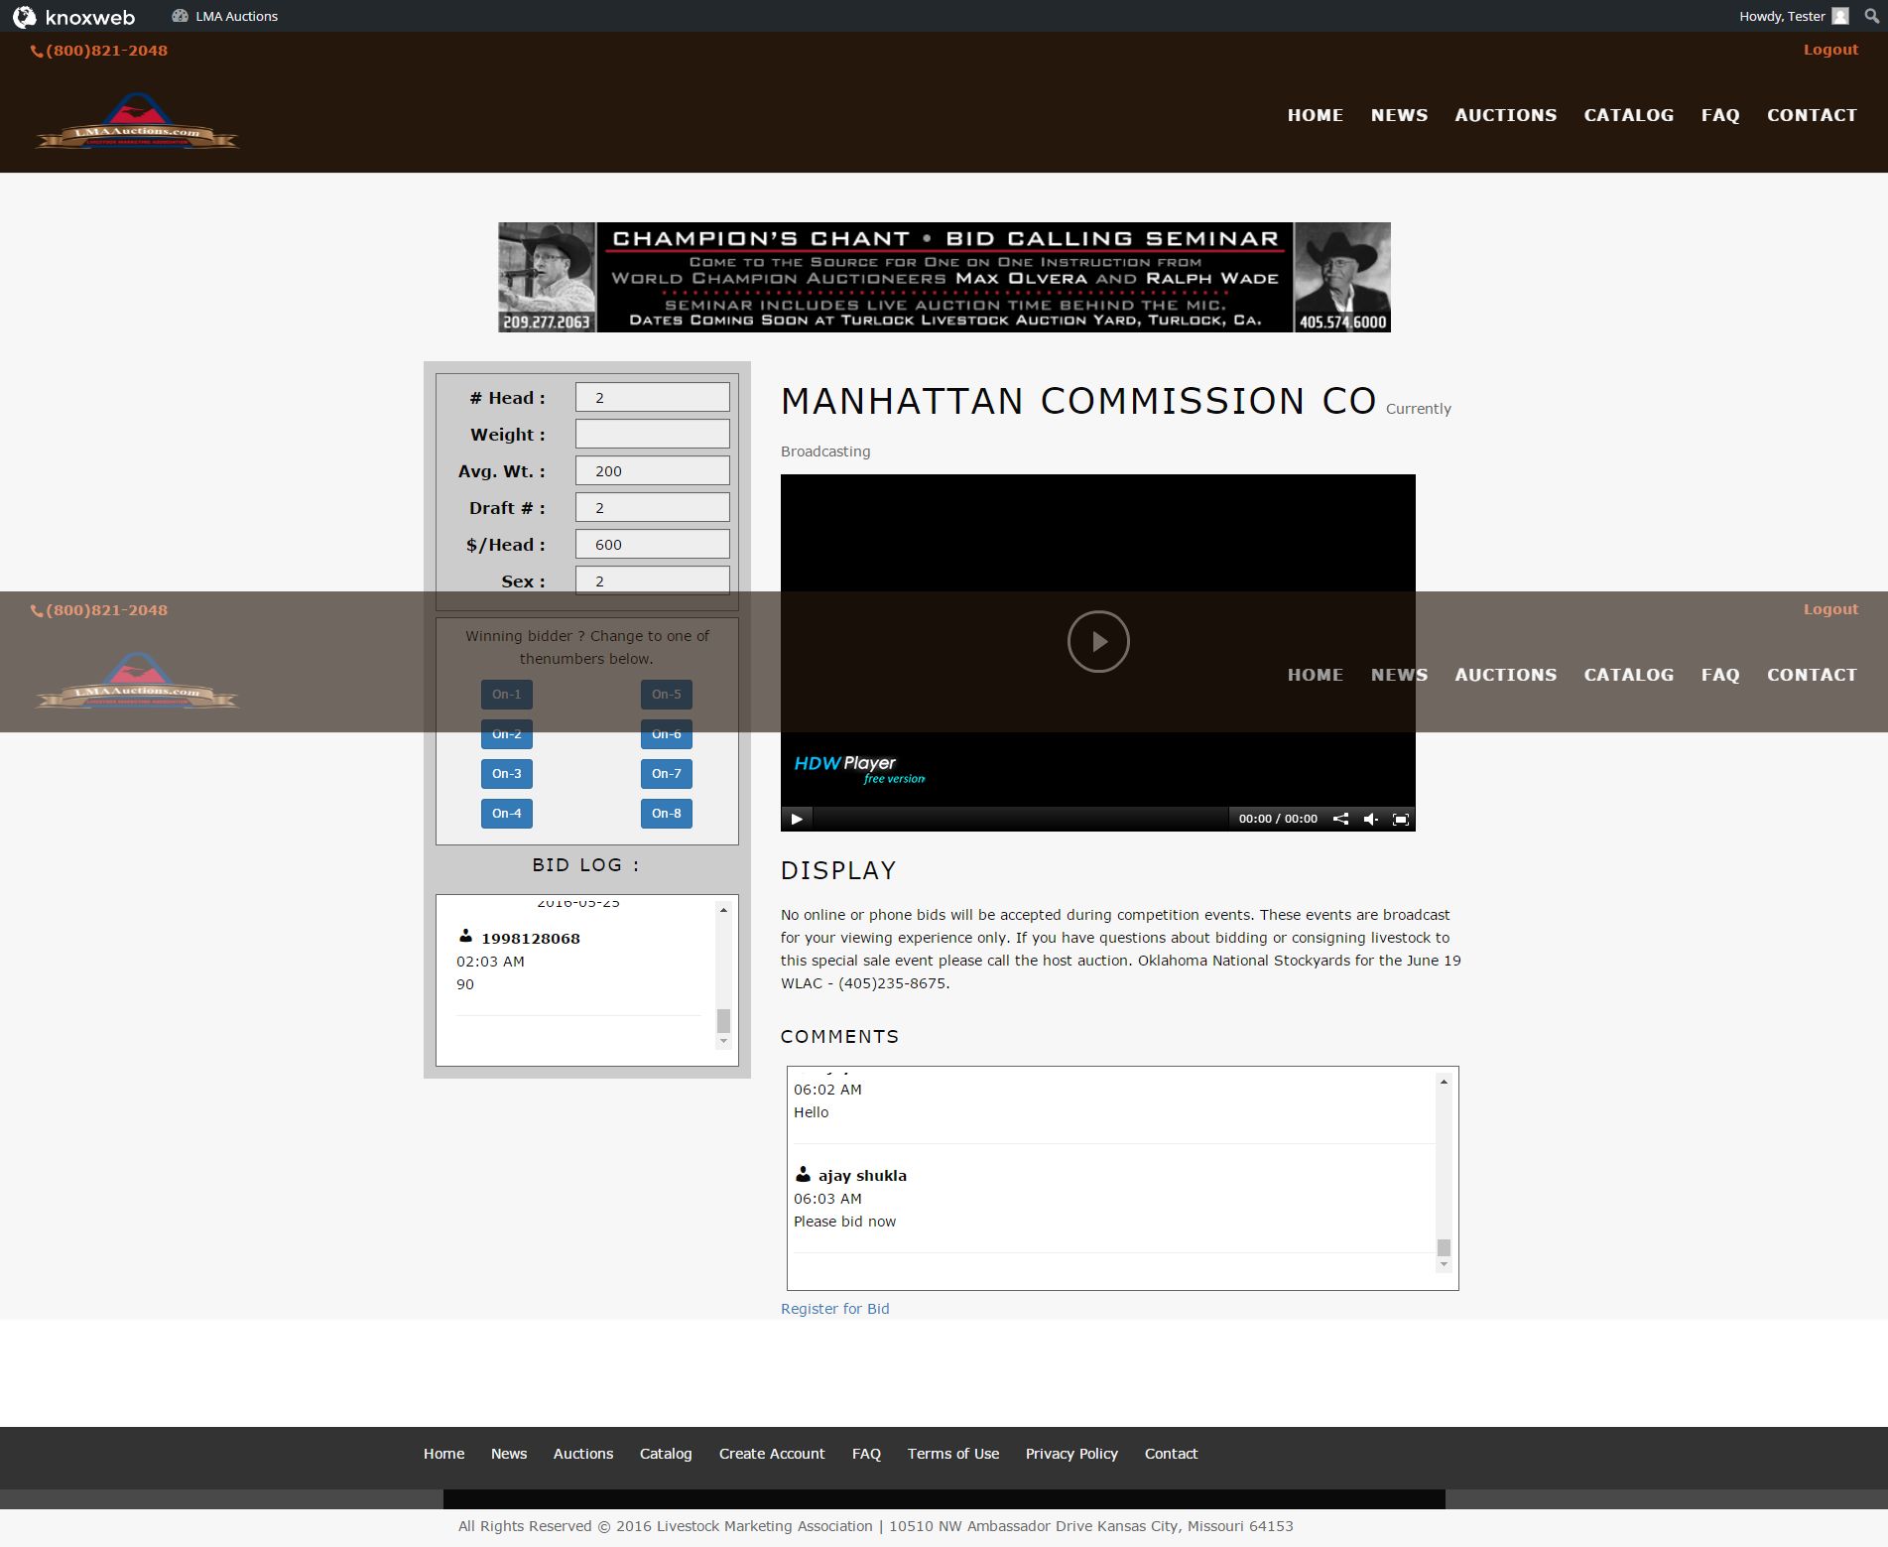Open Terms of Use in the footer

coord(953,1454)
